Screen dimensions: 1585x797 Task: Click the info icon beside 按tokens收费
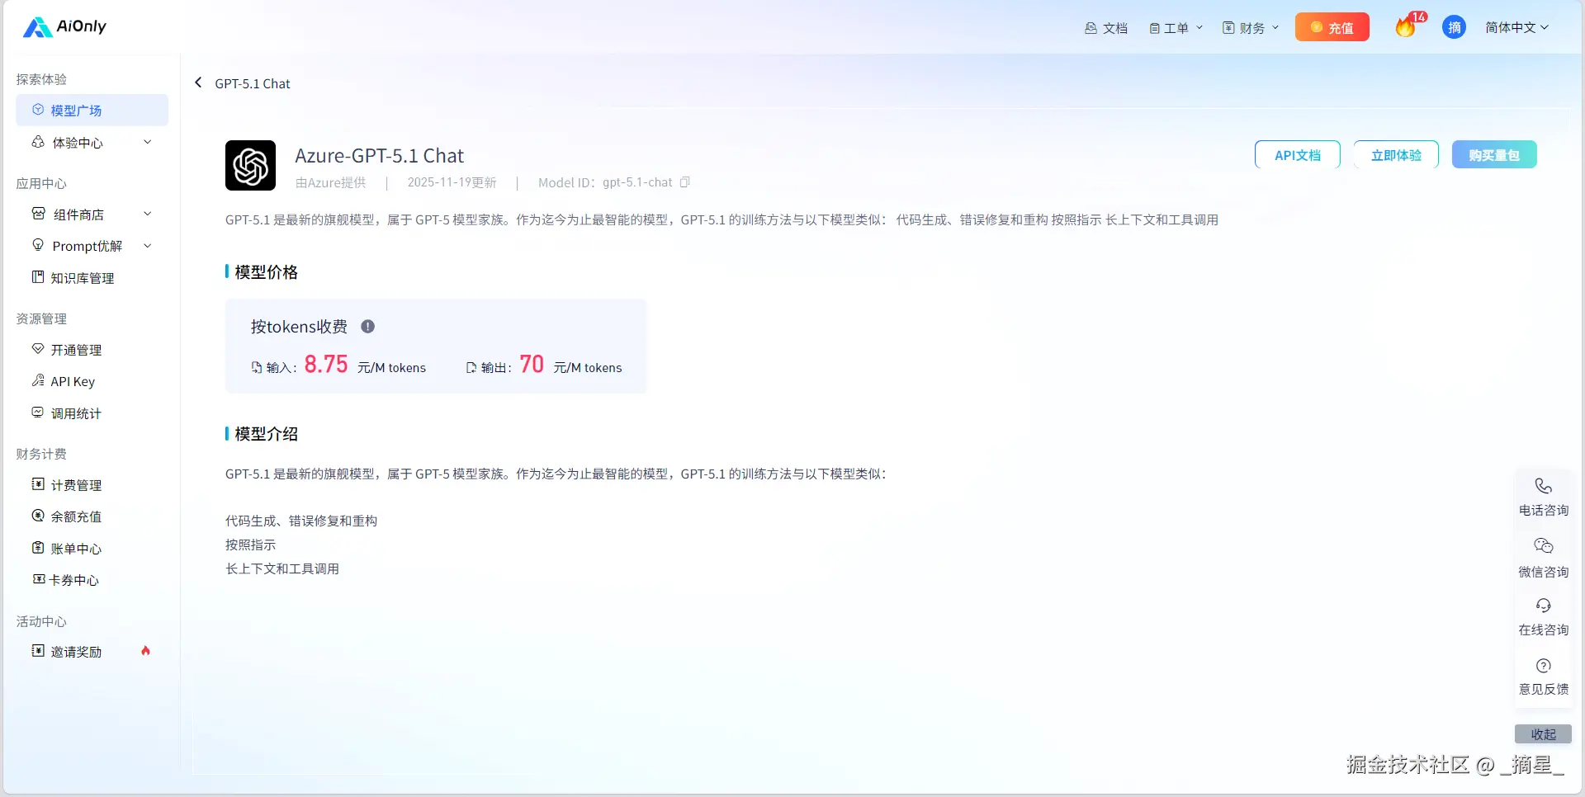click(368, 327)
